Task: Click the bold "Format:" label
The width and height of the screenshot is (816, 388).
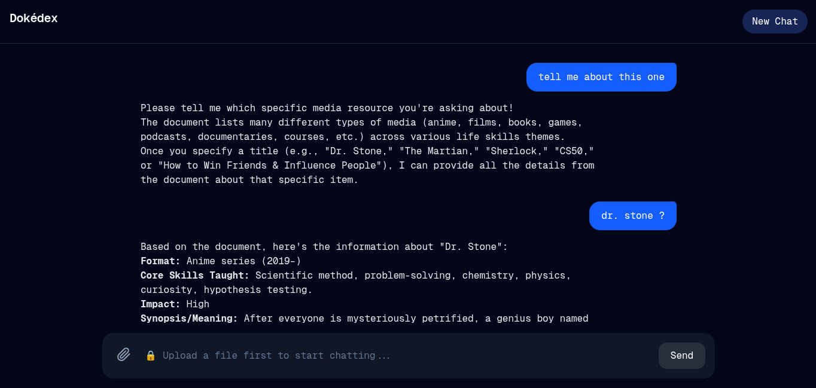Action: [x=160, y=261]
